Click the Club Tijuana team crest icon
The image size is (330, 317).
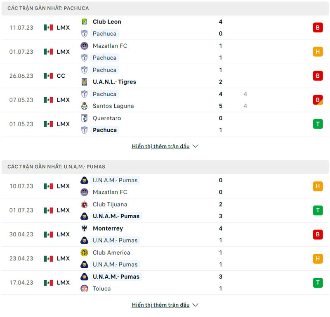click(x=84, y=205)
